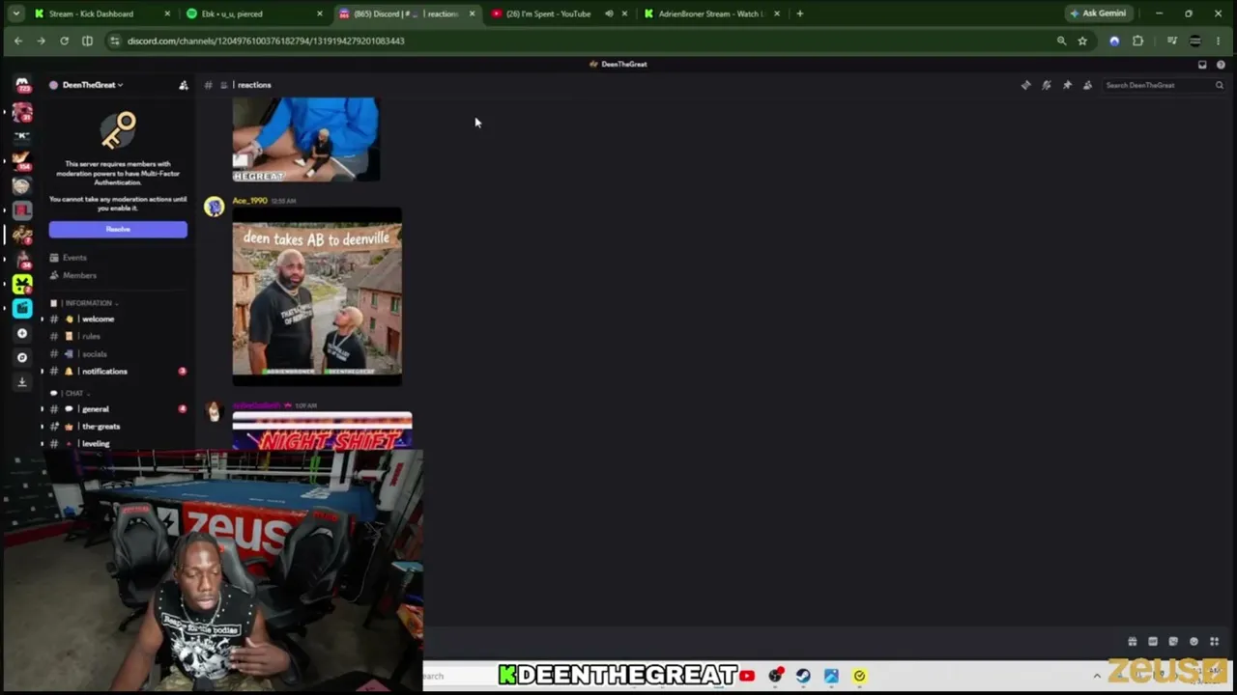Image resolution: width=1237 pixels, height=695 pixels.
Task: Click the Search DeenTheGreat field
Action: tap(1164, 85)
